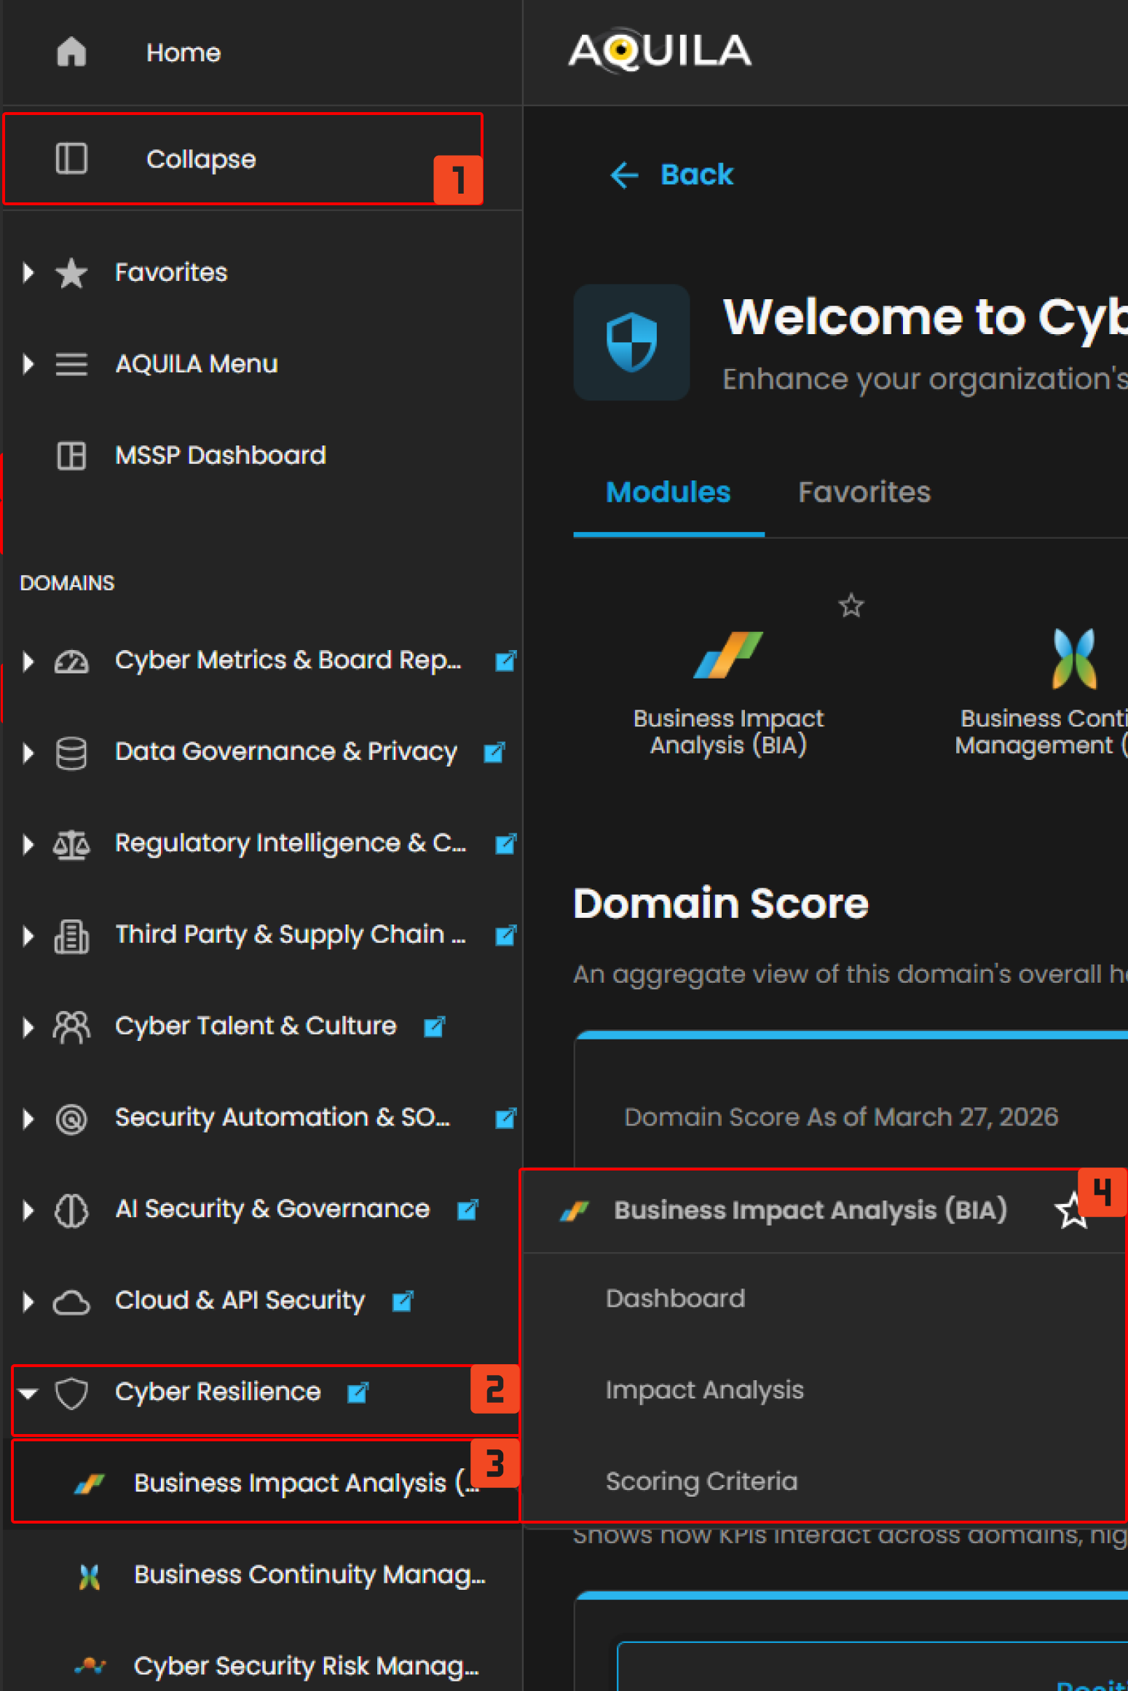Open the MSSP Dashboard link
The image size is (1128, 1691).
(x=220, y=456)
